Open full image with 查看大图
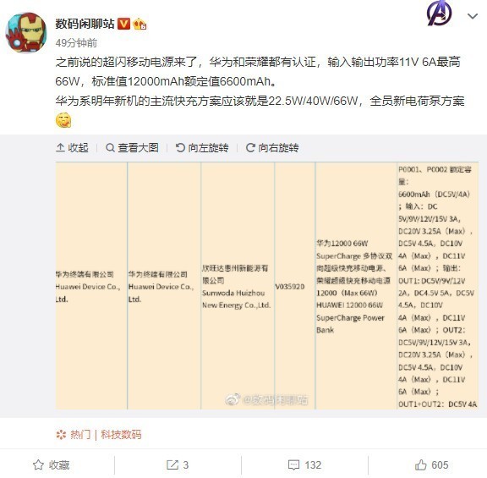Viewport: 487px width, 478px height. click(132, 147)
